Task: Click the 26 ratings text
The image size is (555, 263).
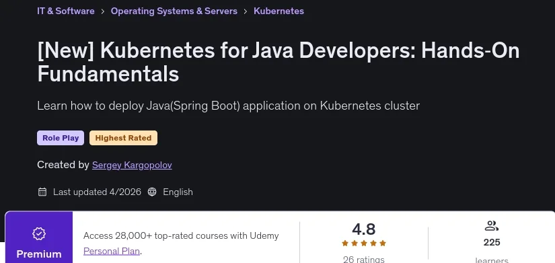Action: click(364, 259)
